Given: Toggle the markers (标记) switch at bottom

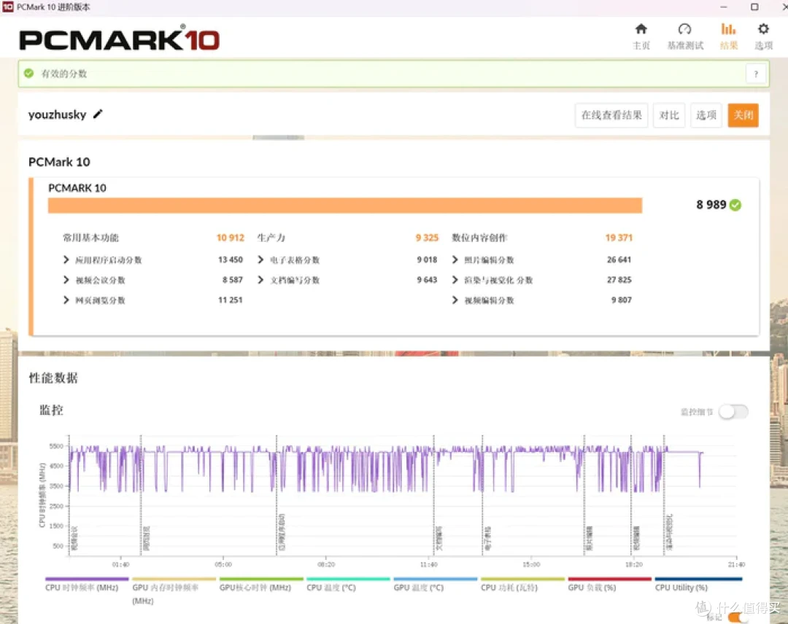Looking at the screenshot, I should coord(737,617).
